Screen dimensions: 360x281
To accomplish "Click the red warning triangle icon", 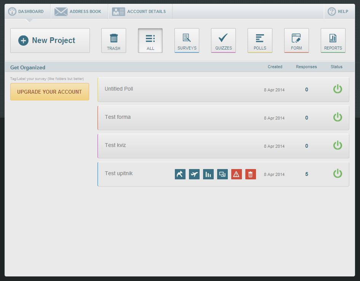I will tap(237, 174).
